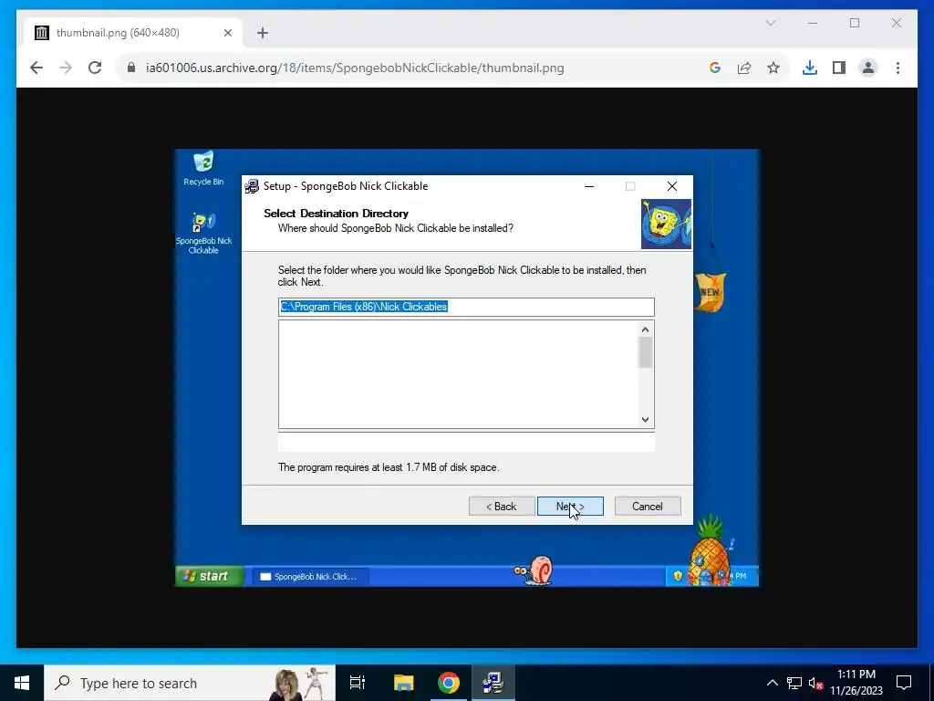Switch to Chrome on the taskbar

[449, 683]
